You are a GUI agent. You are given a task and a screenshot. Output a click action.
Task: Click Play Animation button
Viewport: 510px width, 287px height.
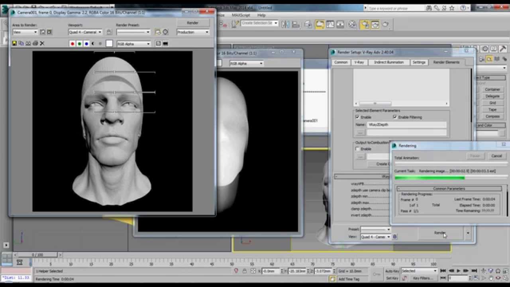click(458, 271)
